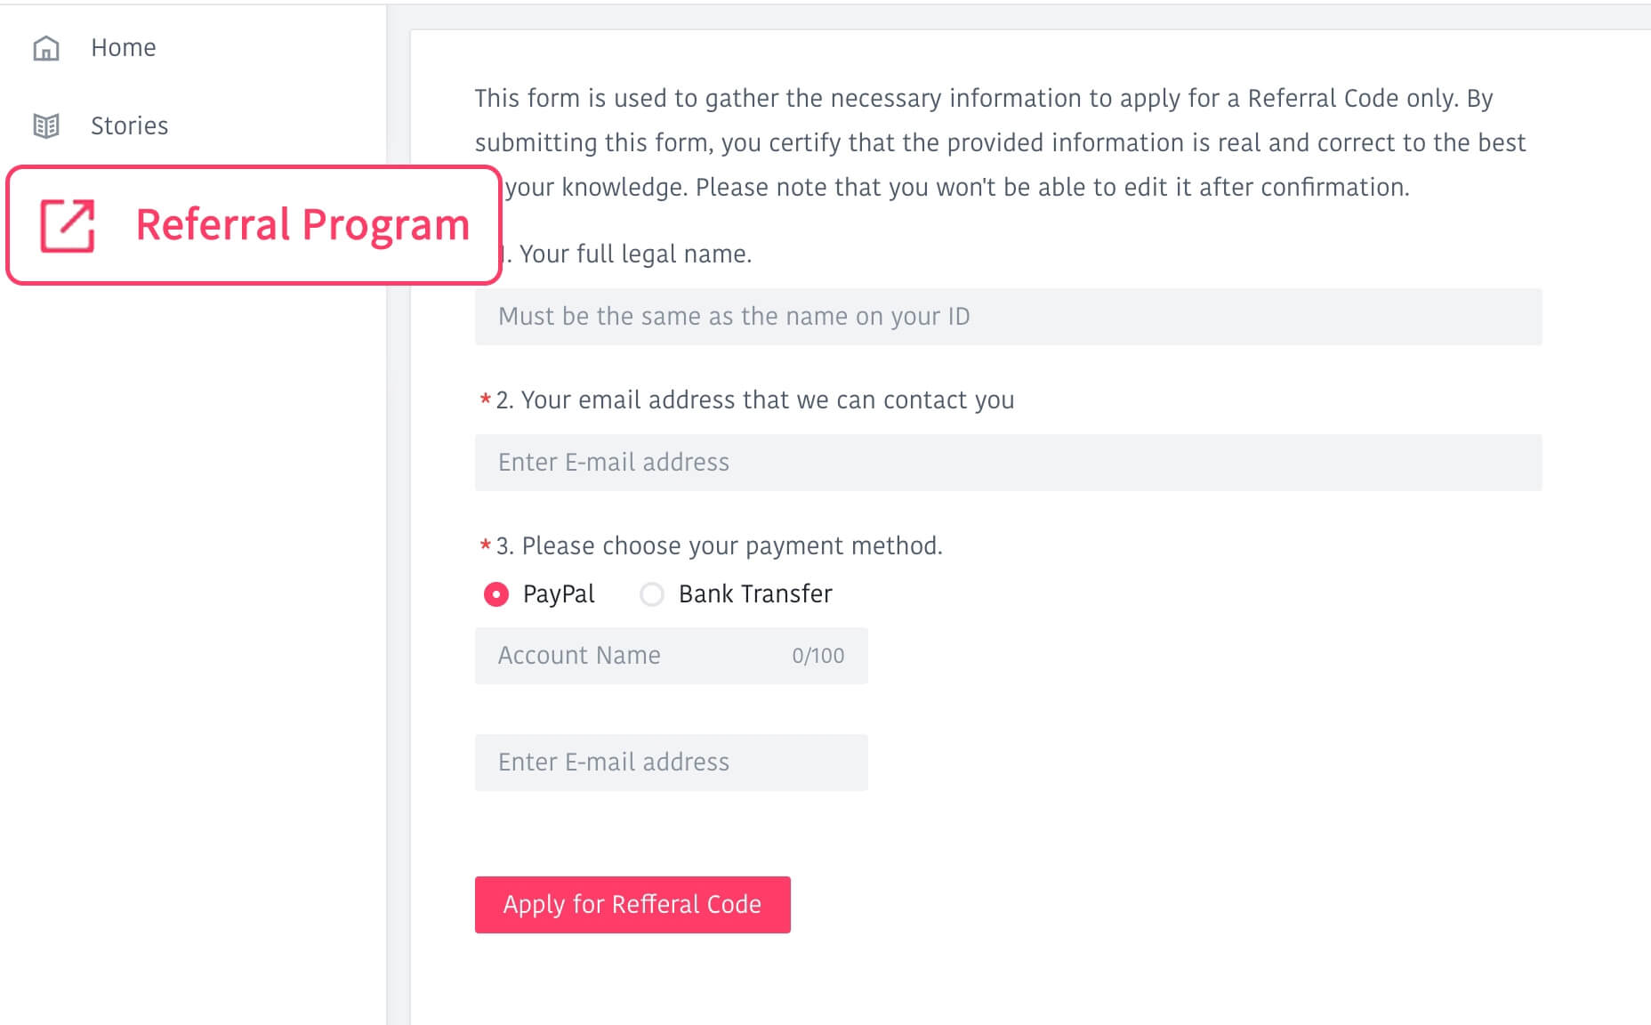Select the PayPal radio button
Screen dimensions: 1651x1025
click(495, 594)
